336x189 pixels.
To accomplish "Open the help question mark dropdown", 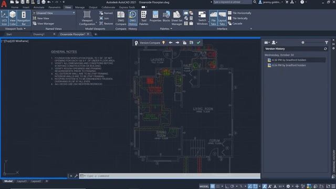I will (303, 2).
